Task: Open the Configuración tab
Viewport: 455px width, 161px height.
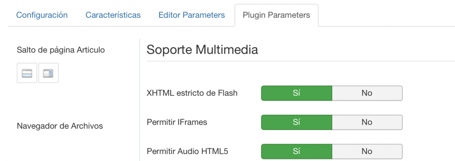Action: pyautogui.click(x=42, y=15)
